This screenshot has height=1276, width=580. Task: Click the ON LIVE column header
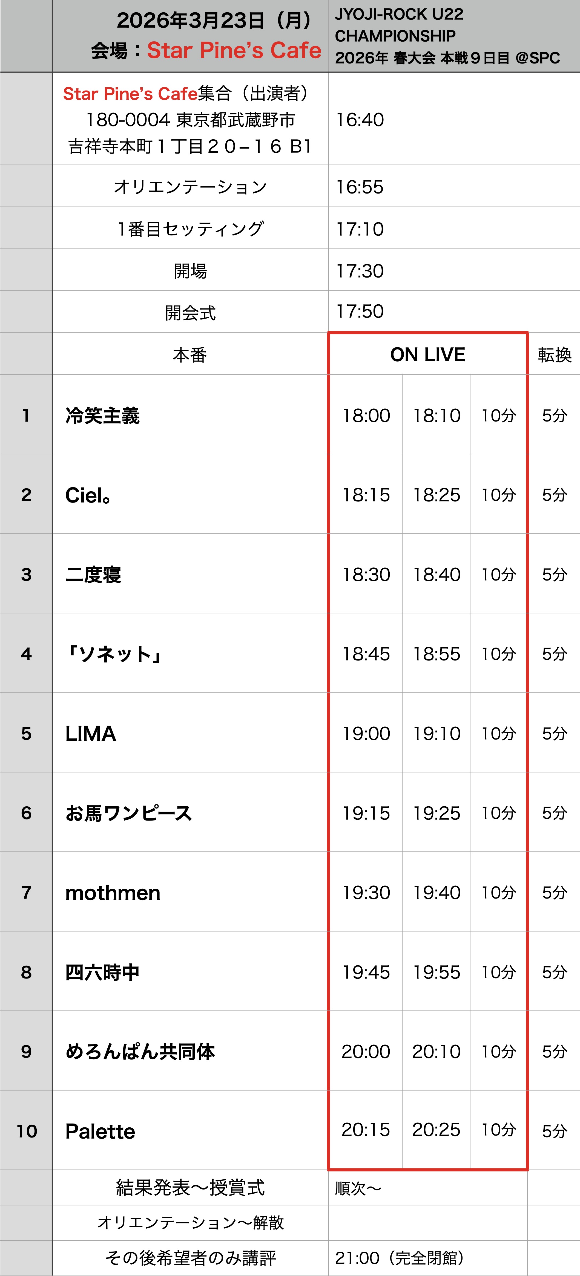(x=427, y=355)
